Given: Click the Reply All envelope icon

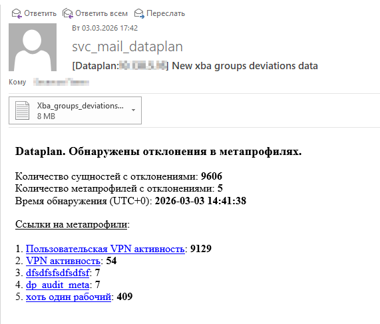Looking at the screenshot, I should click(68, 13).
